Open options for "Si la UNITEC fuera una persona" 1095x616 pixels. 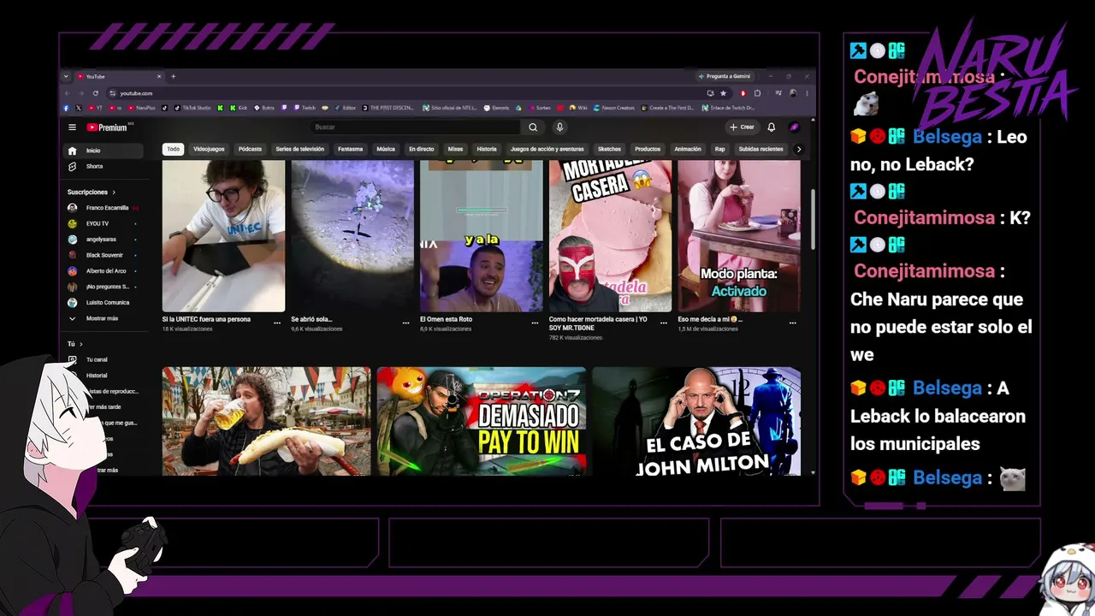pos(276,323)
